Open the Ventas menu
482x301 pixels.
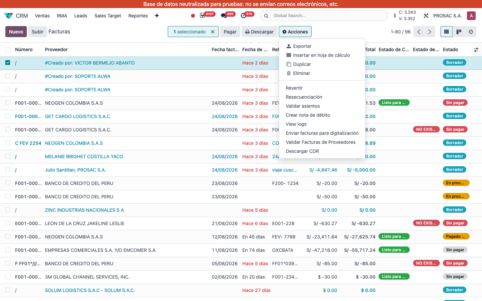(42, 16)
